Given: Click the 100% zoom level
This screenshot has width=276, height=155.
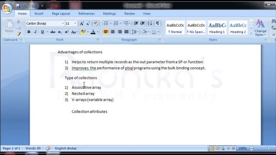Looking at the screenshot, I should (242, 149).
